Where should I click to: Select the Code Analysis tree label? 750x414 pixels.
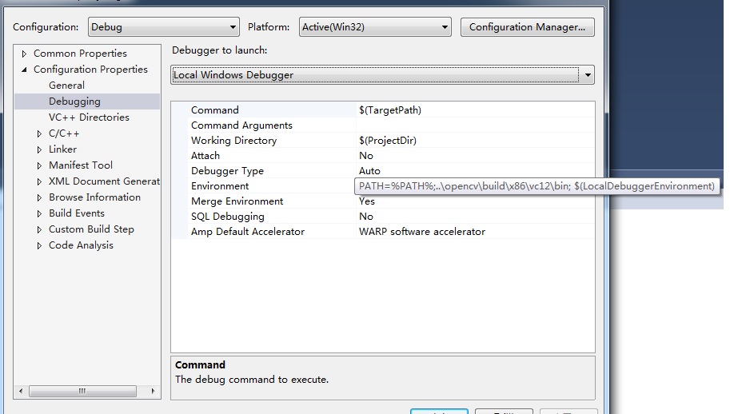point(82,245)
